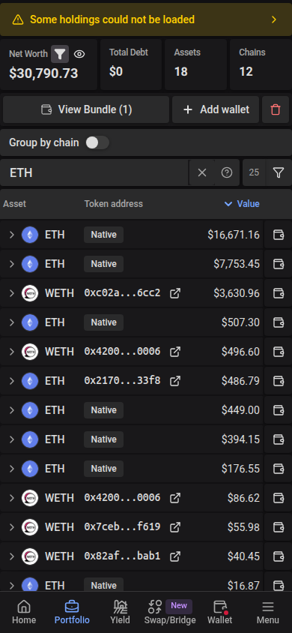
Task: Expand the $16,671.16 ETH row
Action: click(x=12, y=235)
